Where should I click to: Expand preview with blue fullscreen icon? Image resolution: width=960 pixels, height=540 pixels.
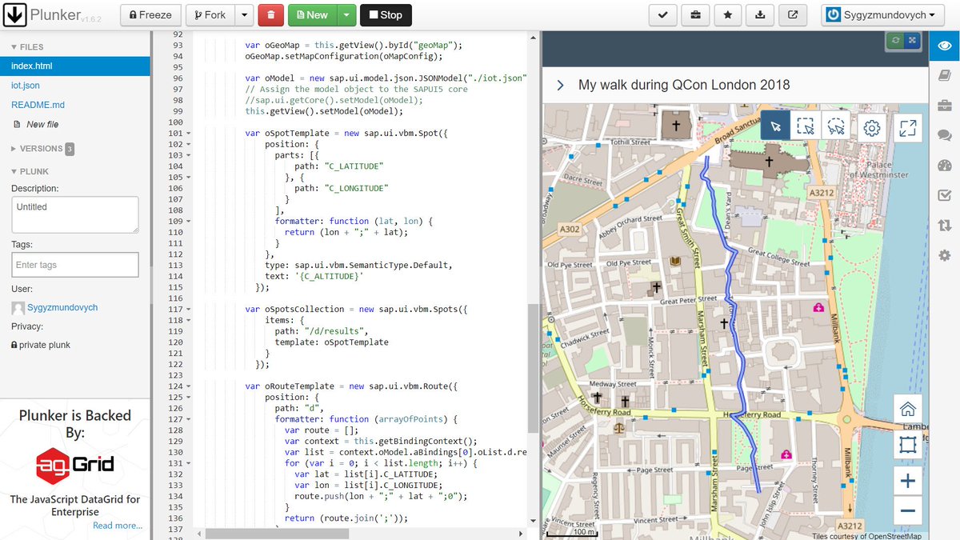tap(913, 40)
